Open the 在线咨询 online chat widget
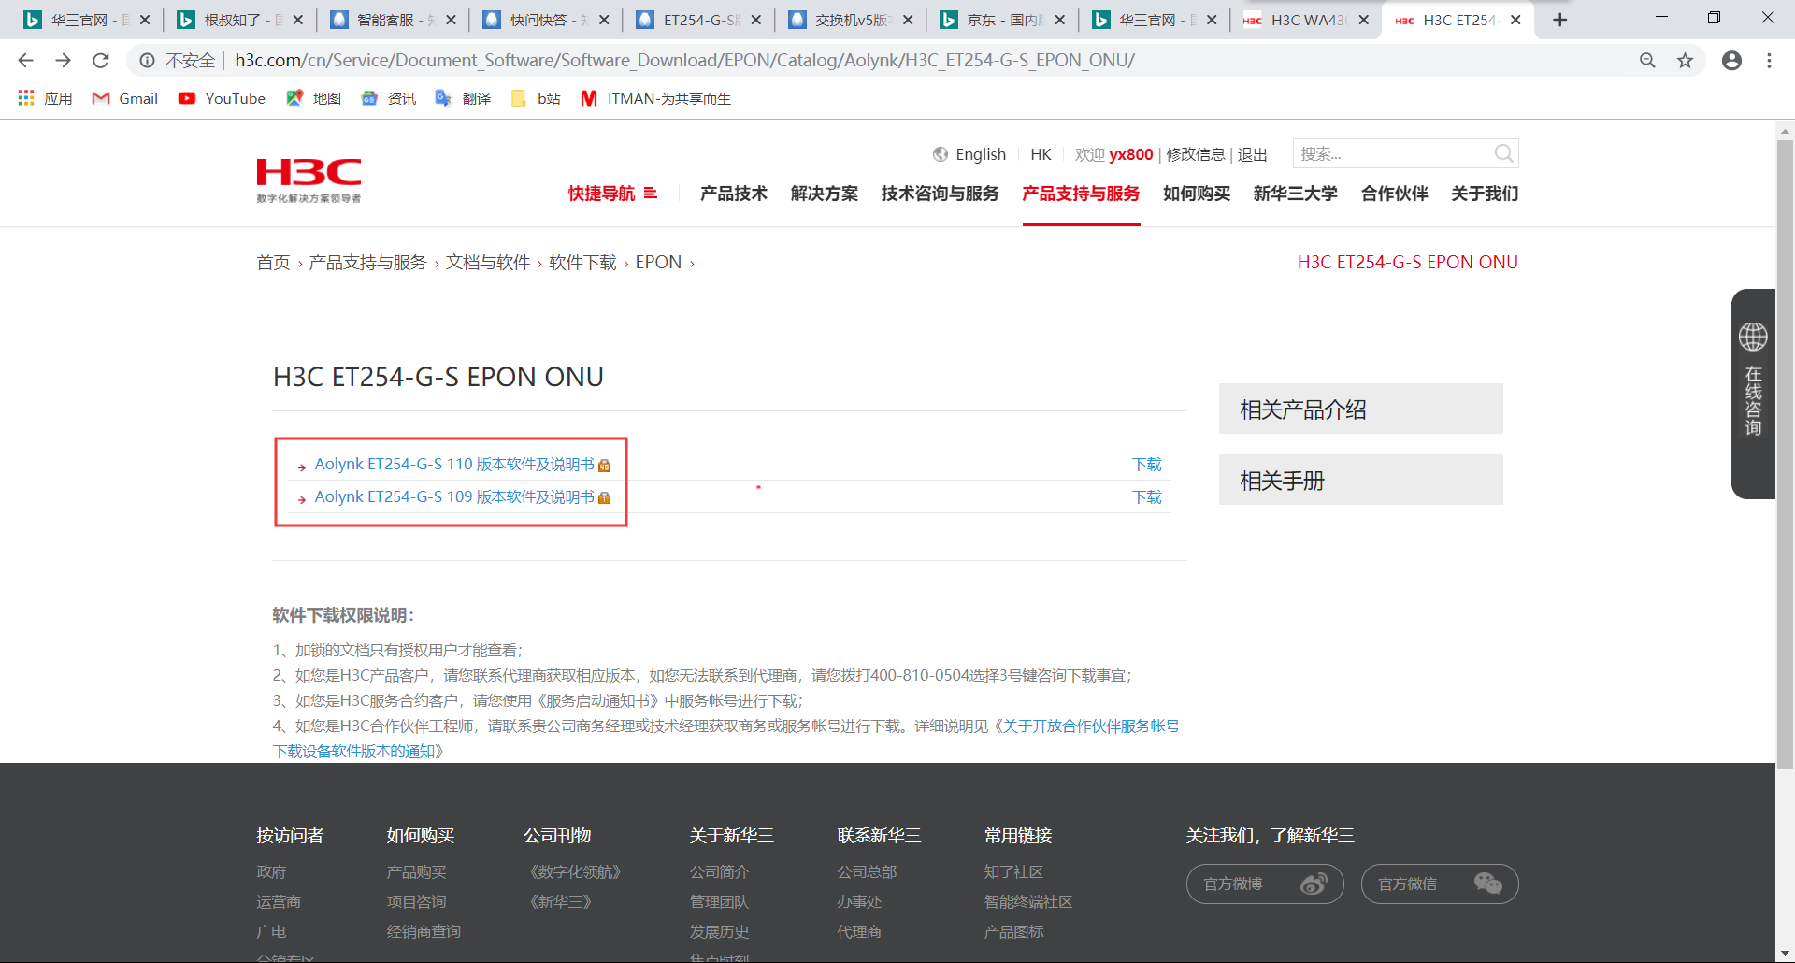 1753,394
